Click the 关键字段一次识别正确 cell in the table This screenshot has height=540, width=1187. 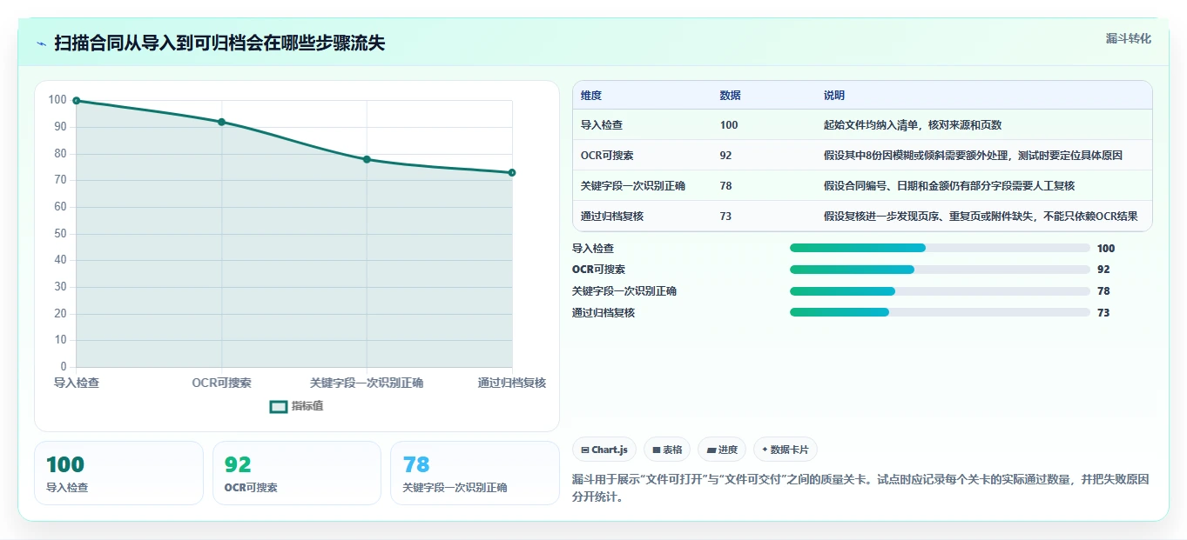pyautogui.click(x=633, y=185)
